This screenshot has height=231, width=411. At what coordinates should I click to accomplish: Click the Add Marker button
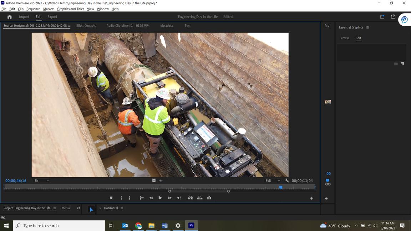(x=111, y=198)
